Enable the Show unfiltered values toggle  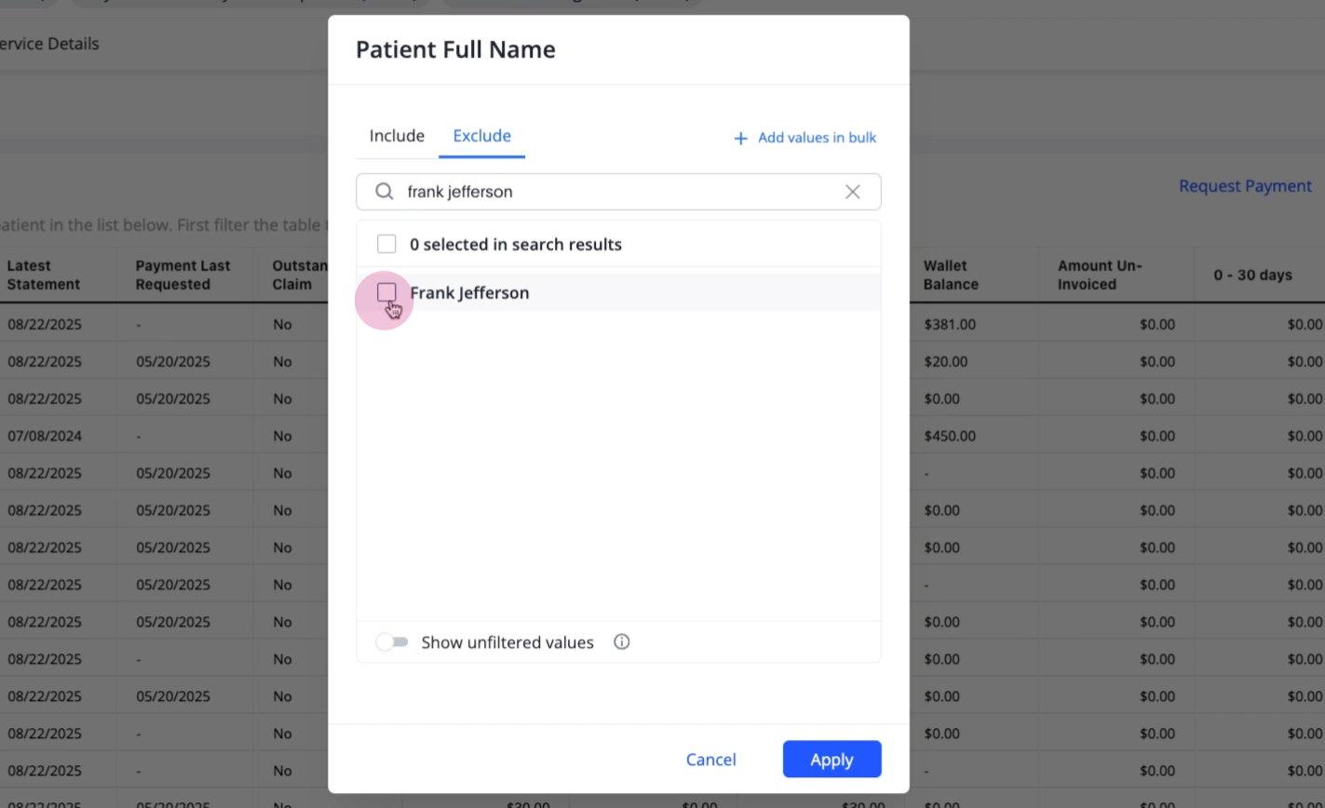tap(392, 641)
